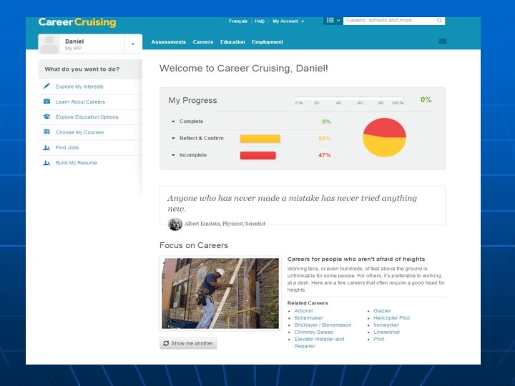Open the Help link

pos(260,21)
